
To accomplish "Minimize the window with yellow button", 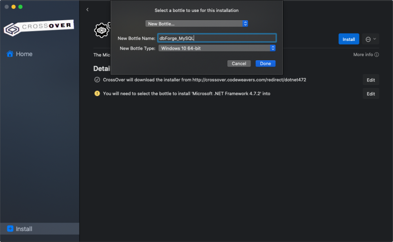I will point(13,7).
